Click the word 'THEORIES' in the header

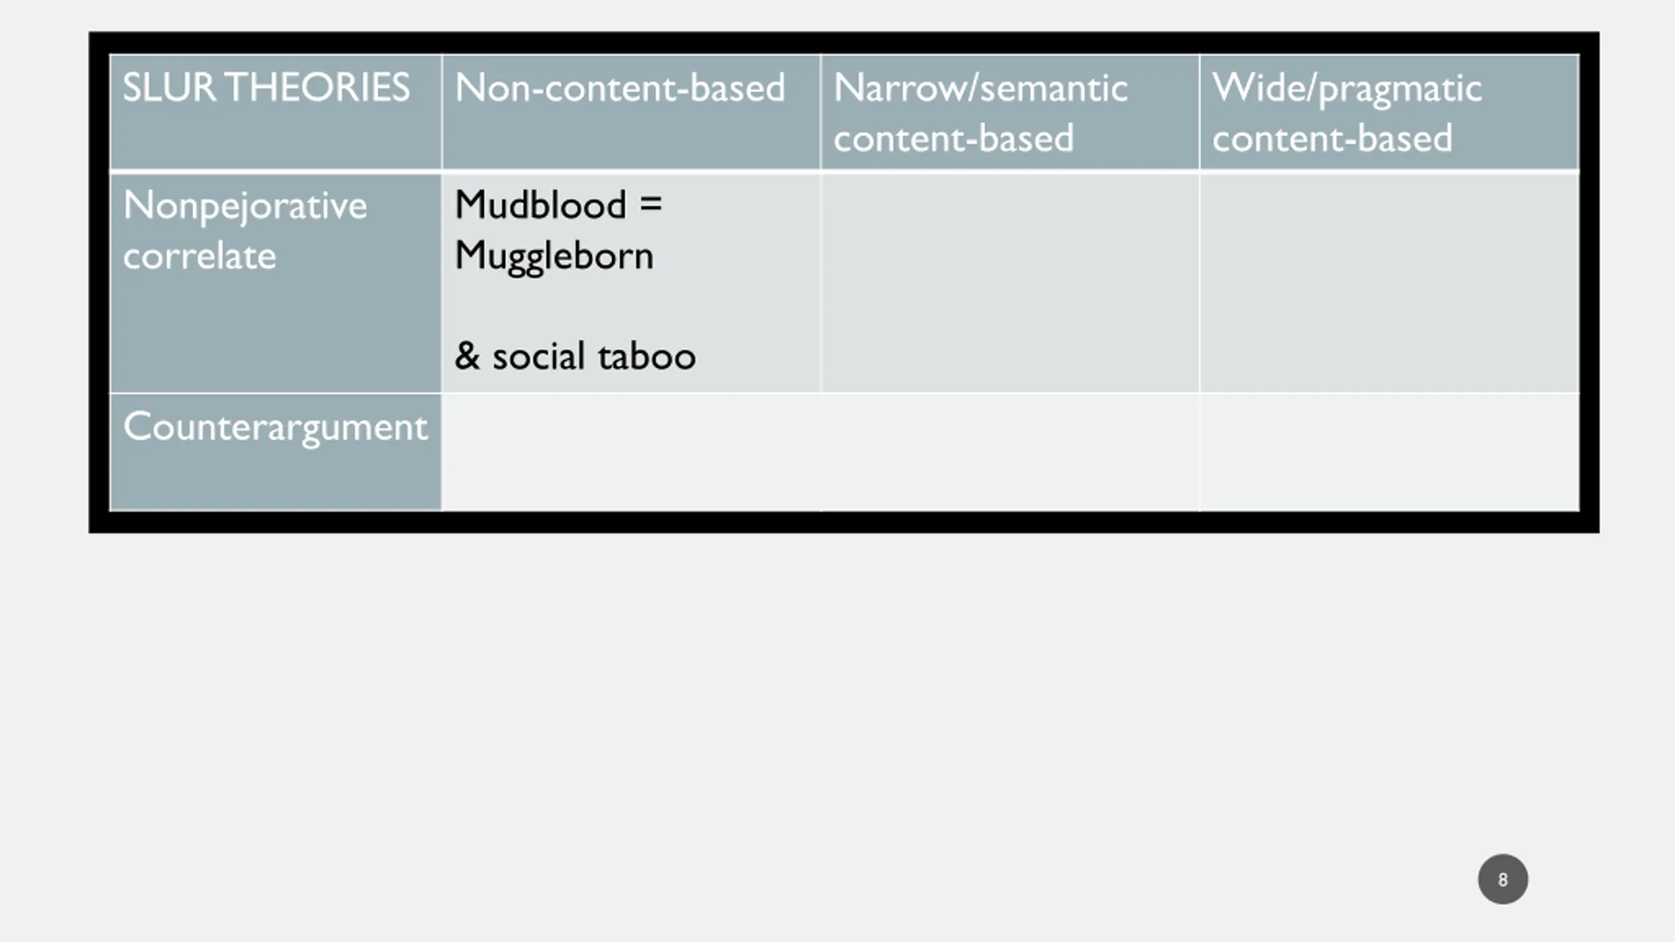(318, 87)
